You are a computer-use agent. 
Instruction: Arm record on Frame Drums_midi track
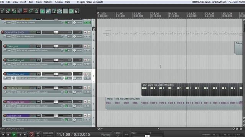tap(5, 74)
